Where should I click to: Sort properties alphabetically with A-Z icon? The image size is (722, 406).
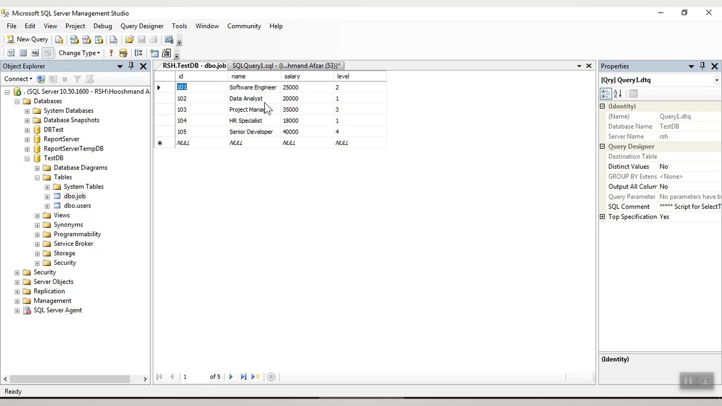(x=618, y=94)
